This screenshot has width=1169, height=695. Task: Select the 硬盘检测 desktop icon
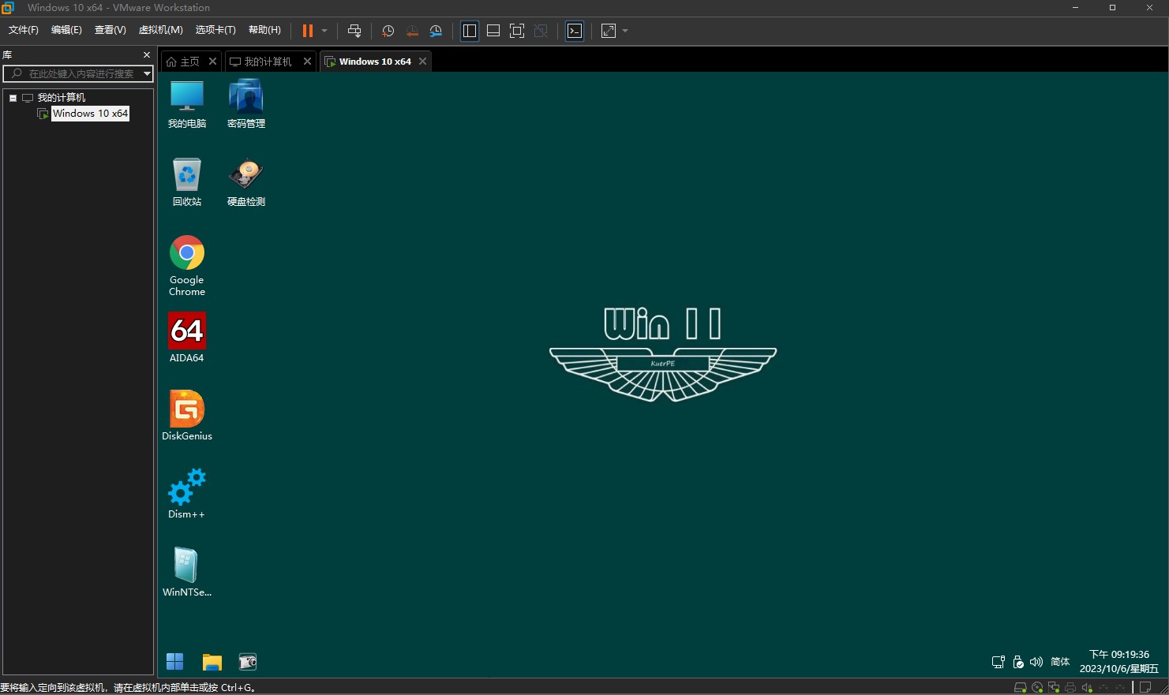[246, 182]
